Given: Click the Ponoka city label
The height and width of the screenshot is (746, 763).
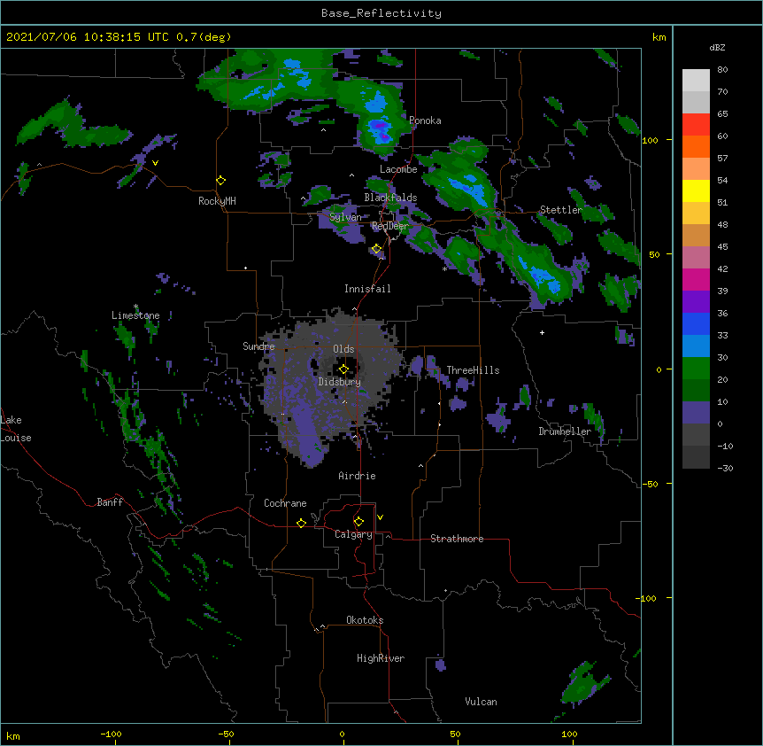Looking at the screenshot, I should (425, 120).
